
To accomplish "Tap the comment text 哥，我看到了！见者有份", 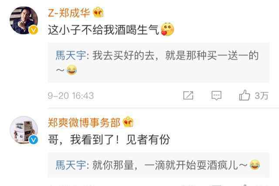I will (109, 139).
